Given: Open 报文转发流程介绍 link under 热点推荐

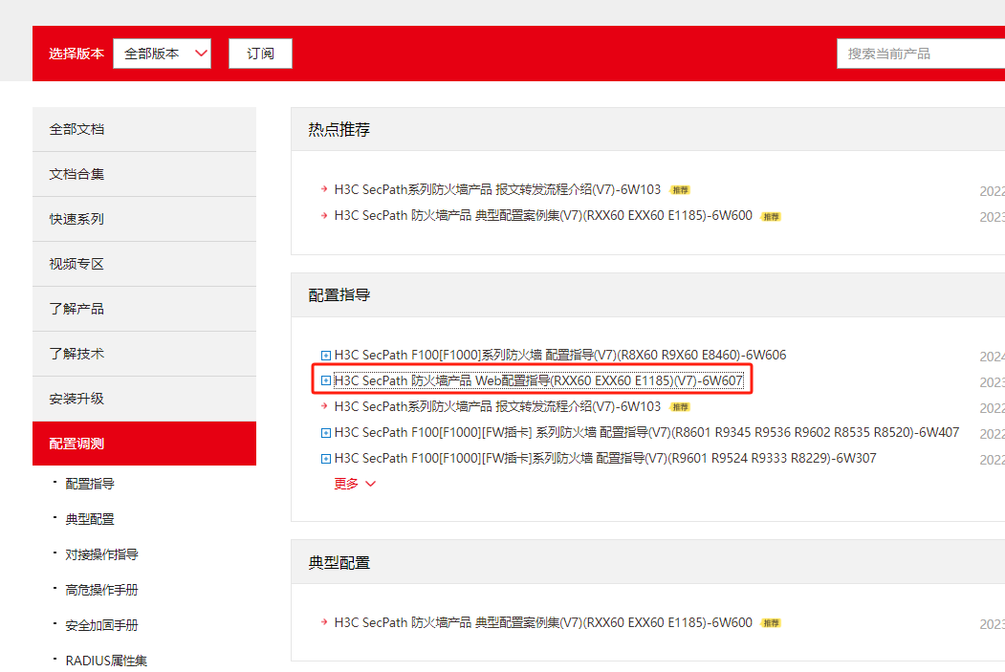Looking at the screenshot, I should (x=497, y=189).
